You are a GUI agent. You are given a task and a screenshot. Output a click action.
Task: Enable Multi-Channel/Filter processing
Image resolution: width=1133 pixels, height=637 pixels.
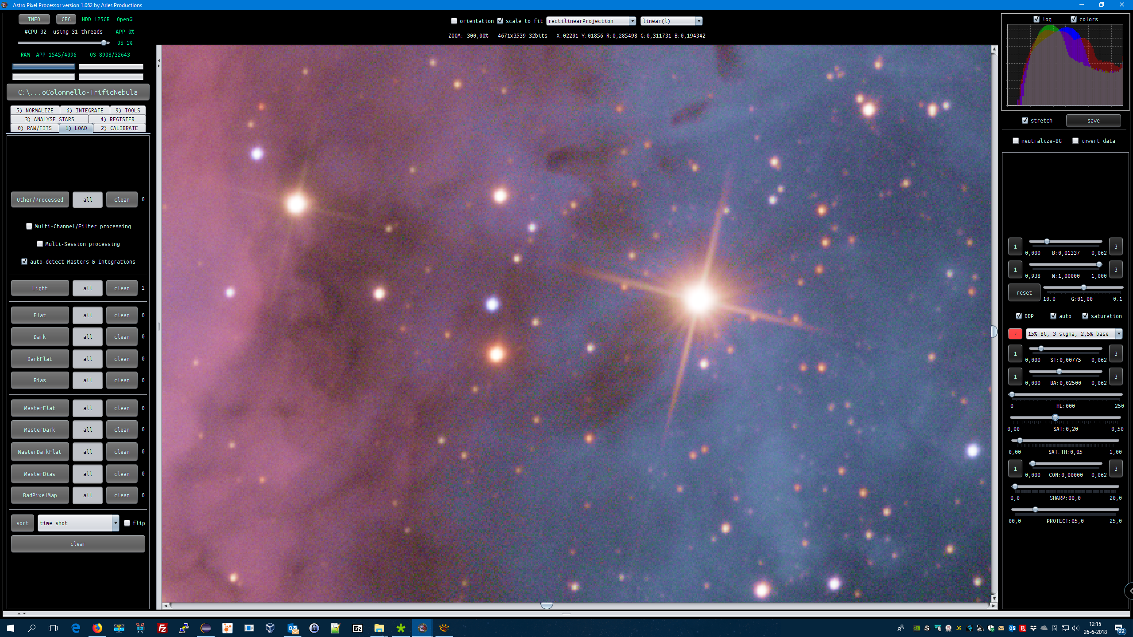(x=29, y=226)
